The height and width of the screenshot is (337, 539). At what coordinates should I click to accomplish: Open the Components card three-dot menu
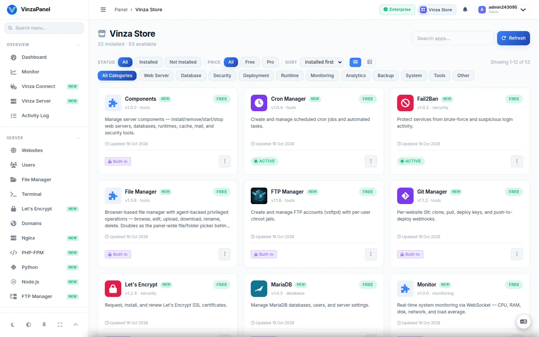[225, 161]
